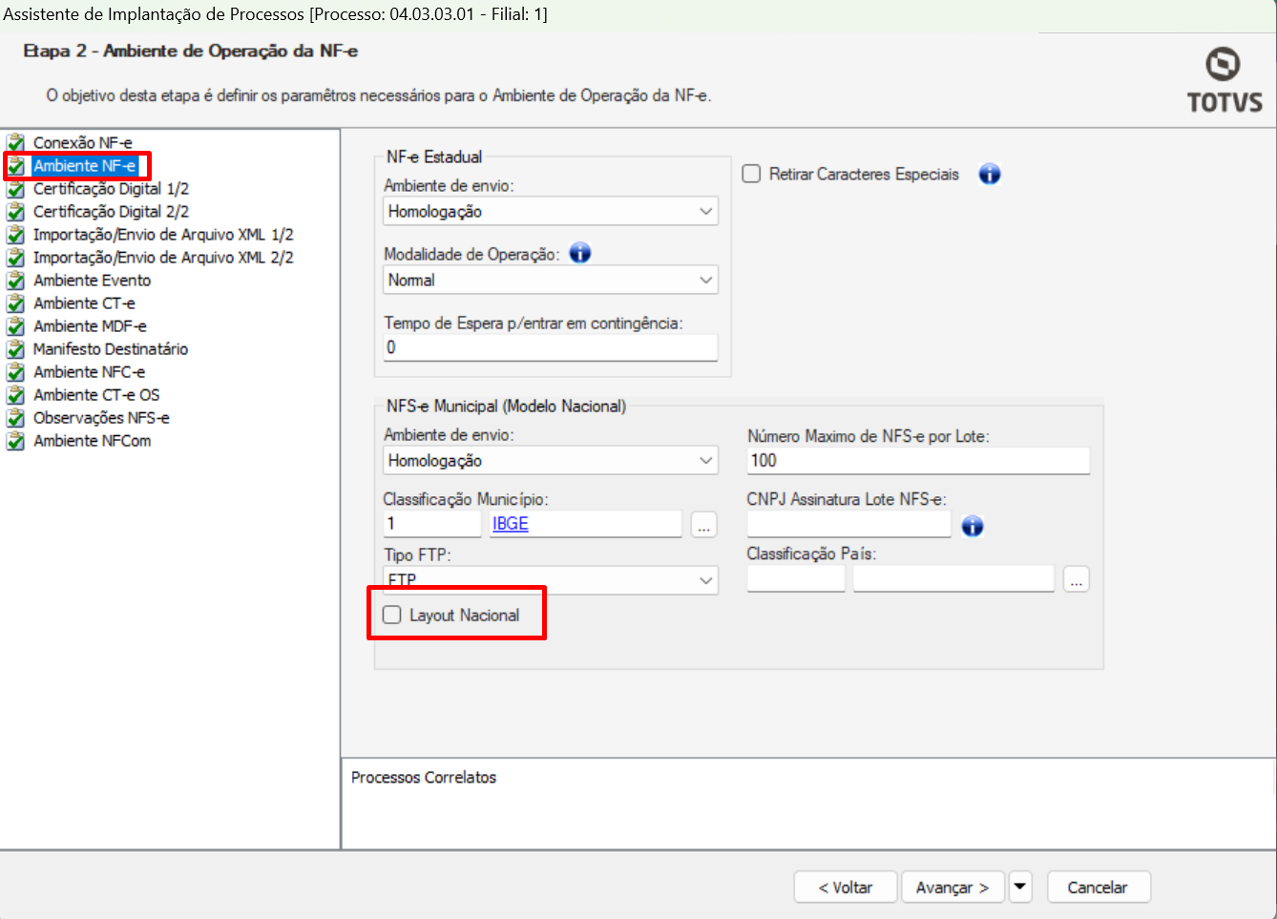Click the check icon of Conexão NF-e step
Screen dimensions: 1277x919
pyautogui.click(x=15, y=143)
